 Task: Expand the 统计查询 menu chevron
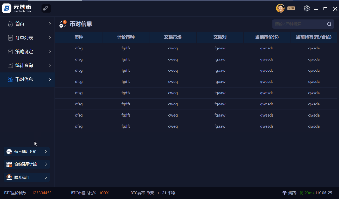50,65
